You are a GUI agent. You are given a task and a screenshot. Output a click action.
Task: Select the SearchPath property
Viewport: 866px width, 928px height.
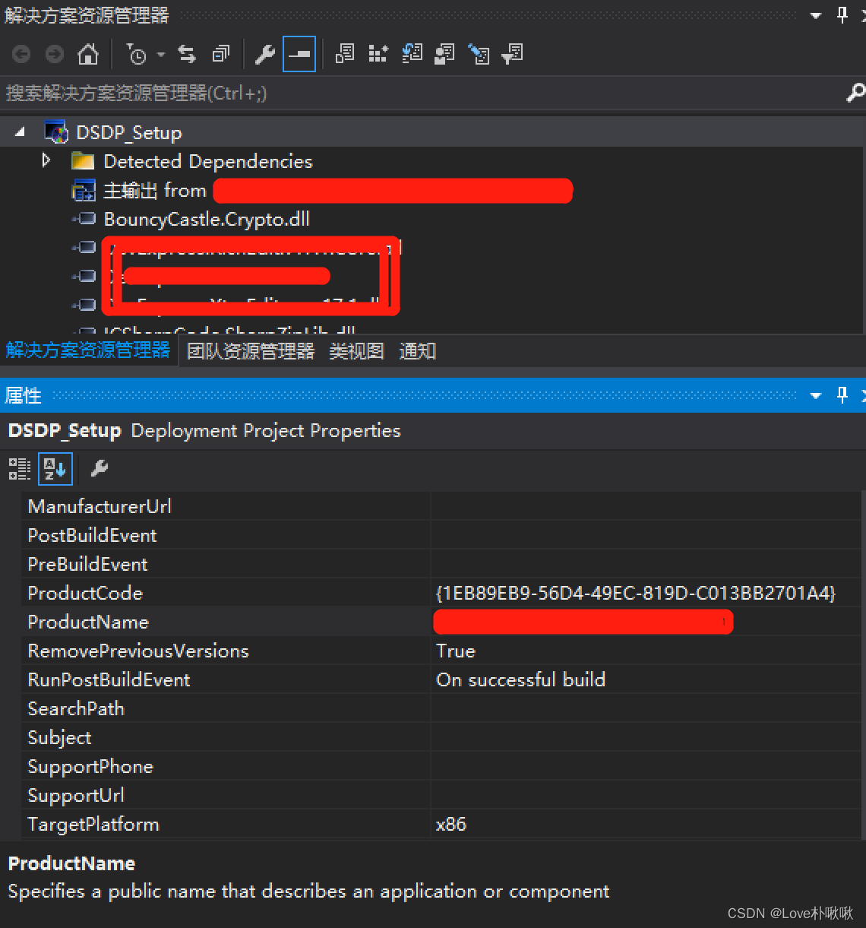(76, 709)
